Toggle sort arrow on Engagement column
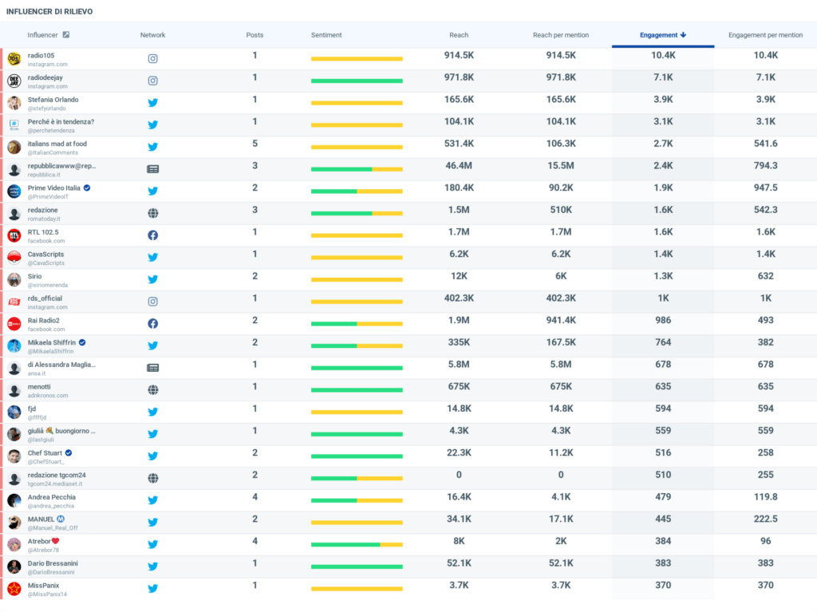Image resolution: width=817 pixels, height=612 pixels. pos(683,35)
